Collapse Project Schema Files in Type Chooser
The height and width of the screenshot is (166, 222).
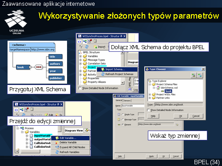click(150, 84)
